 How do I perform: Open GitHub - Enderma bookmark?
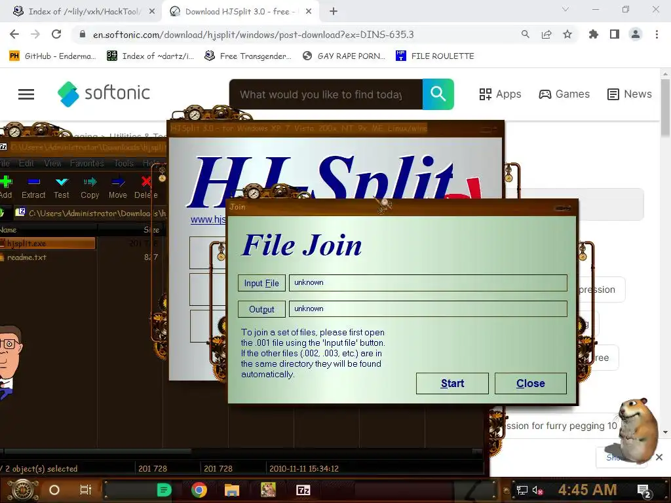[52, 56]
